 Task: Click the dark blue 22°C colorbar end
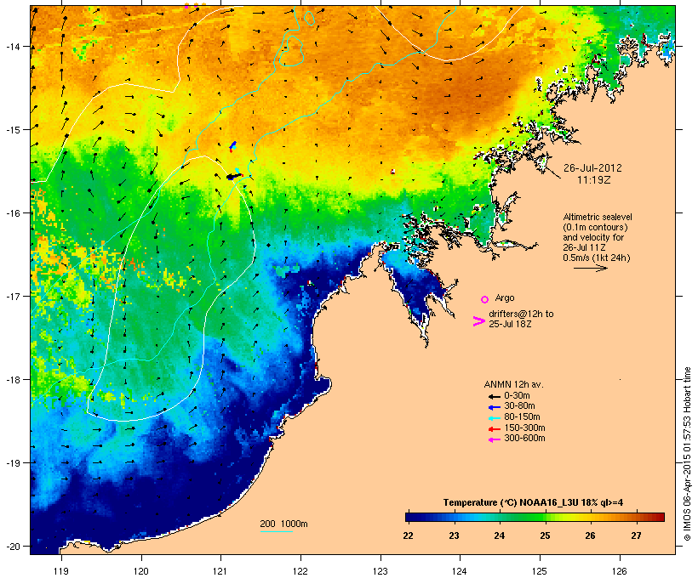click(x=409, y=517)
